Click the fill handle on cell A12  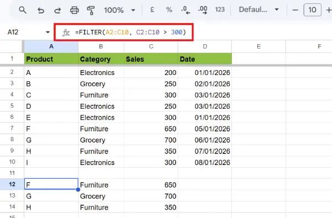tap(78, 189)
